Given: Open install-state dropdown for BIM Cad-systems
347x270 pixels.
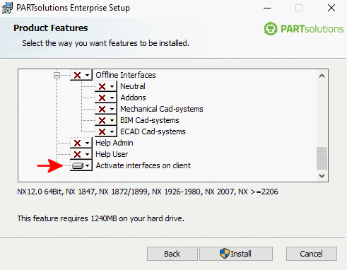Looking at the screenshot, I should point(106,120).
